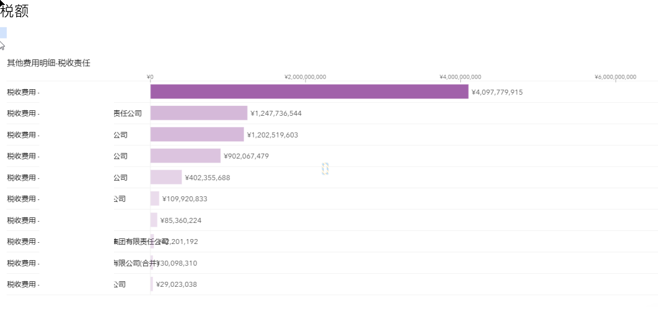Screen dimensions: 658x314
Task: Select the first row's 税收费用 label
Action: coord(23,92)
